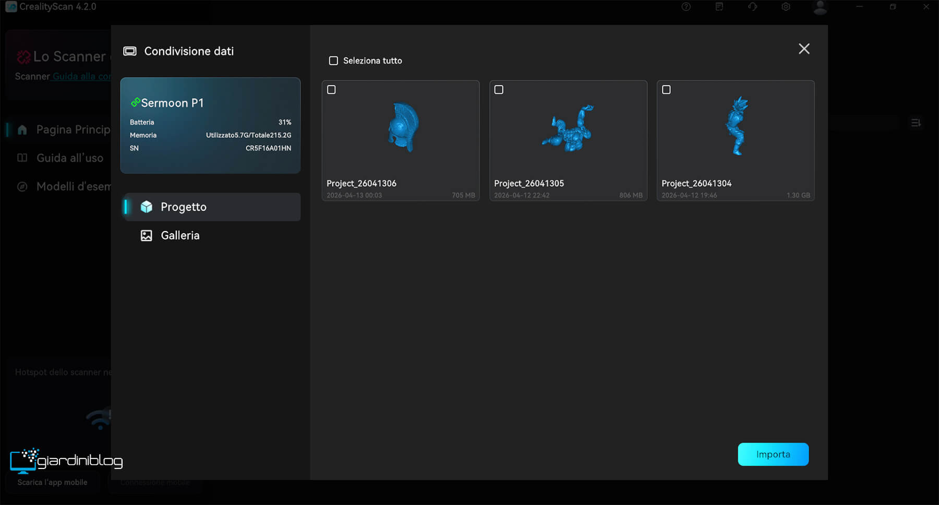Screen dimensions: 939x505
Task: Click the Progetto cube icon
Action: pyautogui.click(x=147, y=207)
